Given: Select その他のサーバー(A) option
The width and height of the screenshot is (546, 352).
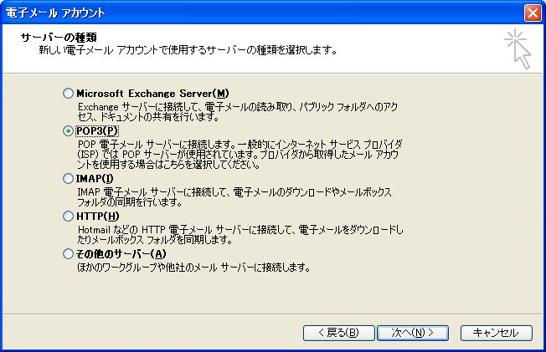Looking at the screenshot, I should click(x=69, y=254).
